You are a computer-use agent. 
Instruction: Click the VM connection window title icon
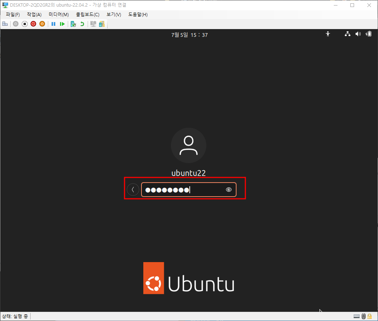pos(5,5)
